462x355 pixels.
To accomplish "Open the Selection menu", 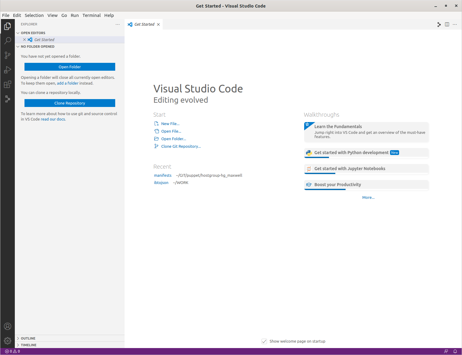I will coord(34,15).
